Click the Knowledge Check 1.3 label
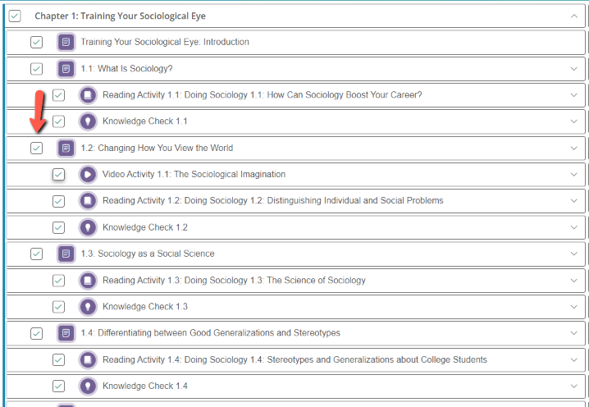The height and width of the screenshot is (407, 589). tap(145, 307)
